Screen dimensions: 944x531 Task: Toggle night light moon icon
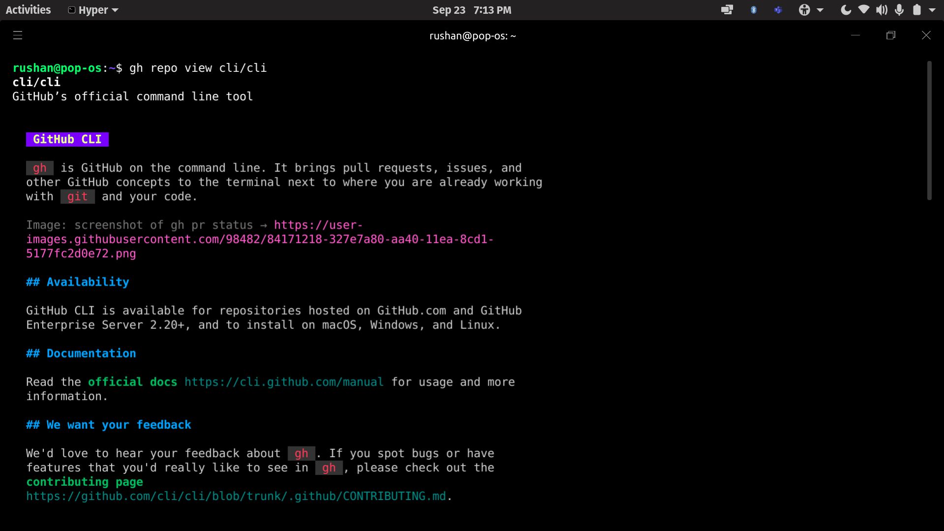[x=846, y=10]
